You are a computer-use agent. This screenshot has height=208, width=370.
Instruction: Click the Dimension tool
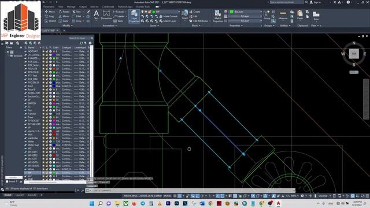pyautogui.click(x=106, y=15)
